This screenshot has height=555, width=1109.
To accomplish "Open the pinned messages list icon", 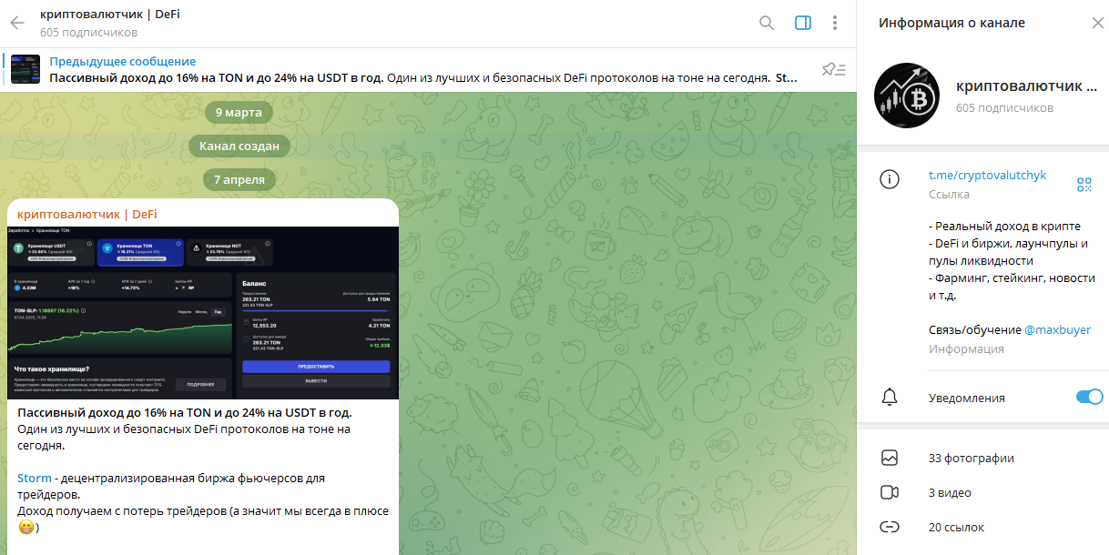I will [x=833, y=69].
